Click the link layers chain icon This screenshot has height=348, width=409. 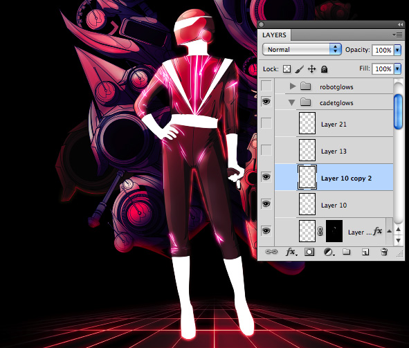(x=271, y=252)
